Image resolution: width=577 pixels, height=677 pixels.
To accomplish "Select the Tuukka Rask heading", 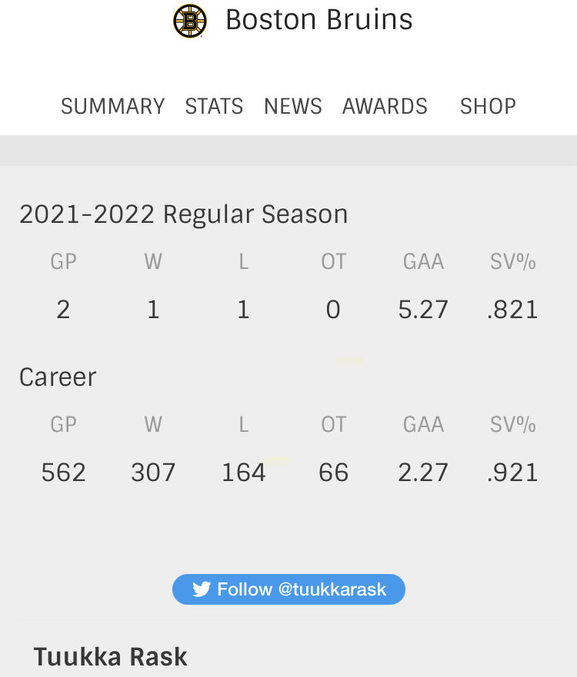I will pyautogui.click(x=110, y=657).
